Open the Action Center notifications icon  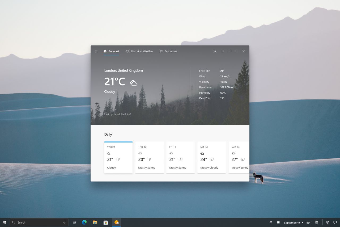(x=335, y=222)
